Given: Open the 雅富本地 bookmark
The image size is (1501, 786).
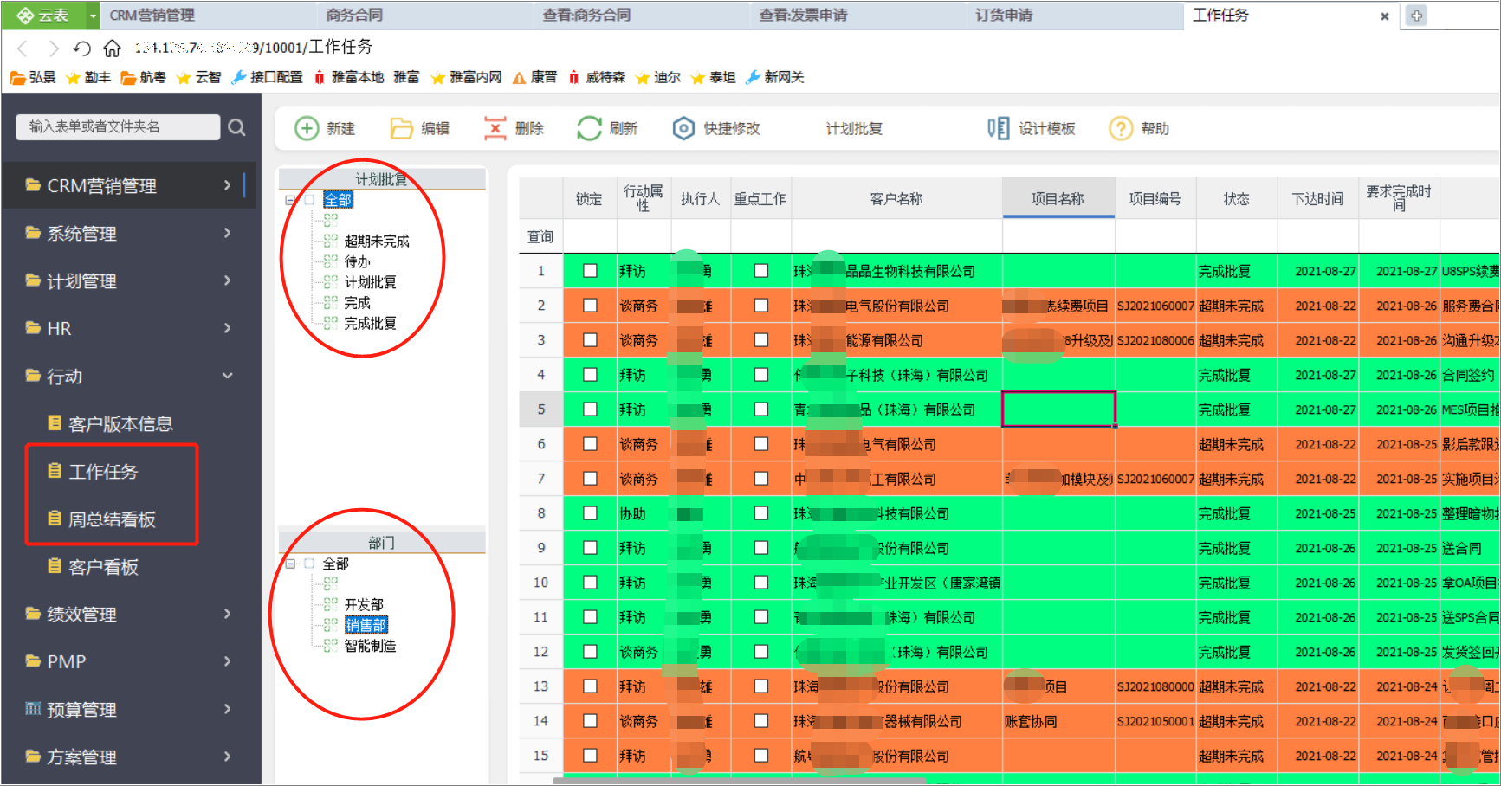Looking at the screenshot, I should 348,77.
